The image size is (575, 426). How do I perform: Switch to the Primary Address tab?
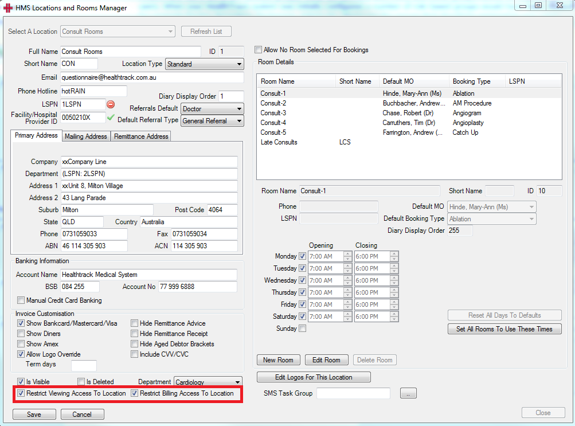pyautogui.click(x=36, y=135)
